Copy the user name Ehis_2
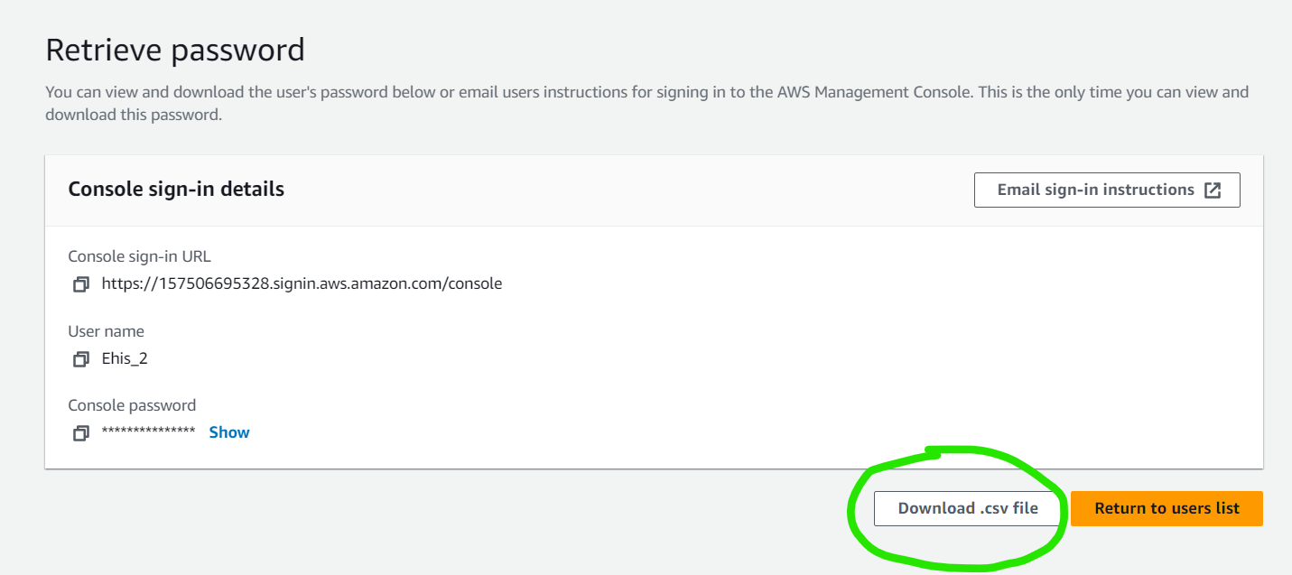 click(x=81, y=359)
